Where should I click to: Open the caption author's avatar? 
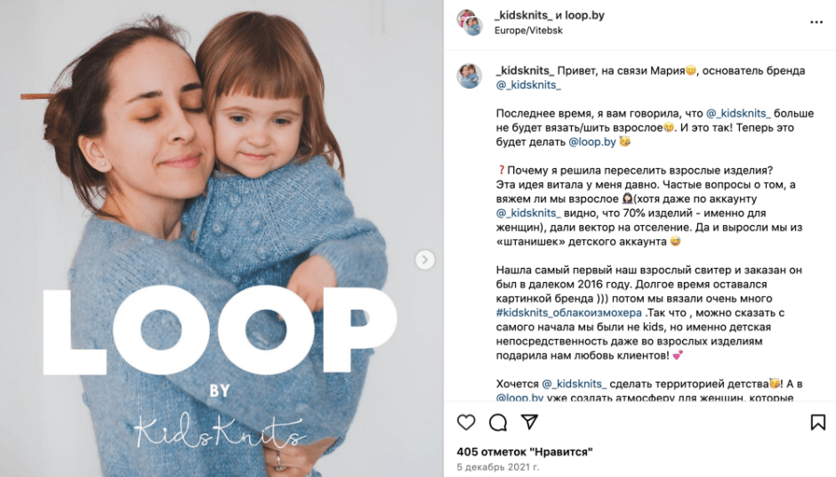[469, 77]
